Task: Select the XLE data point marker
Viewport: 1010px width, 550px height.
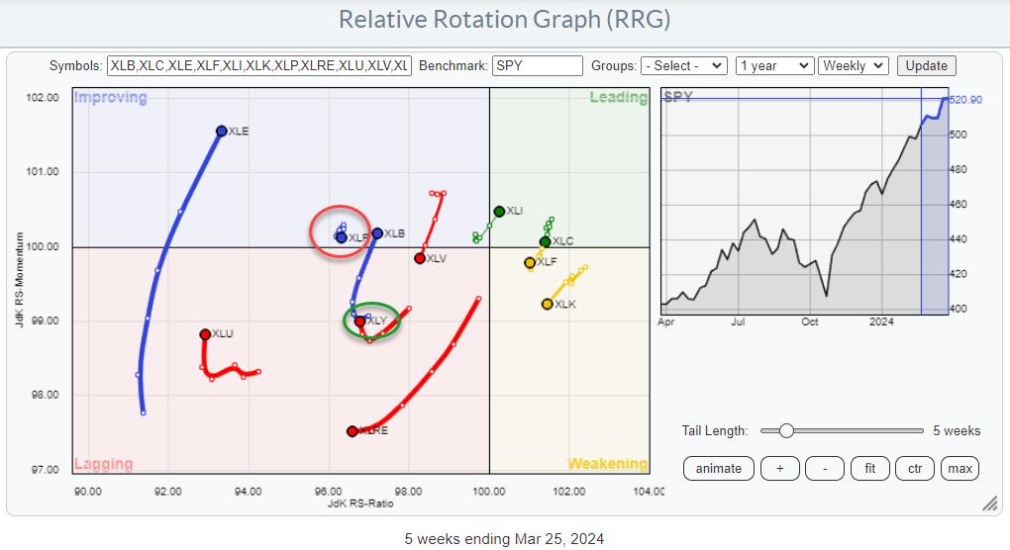Action: point(222,131)
